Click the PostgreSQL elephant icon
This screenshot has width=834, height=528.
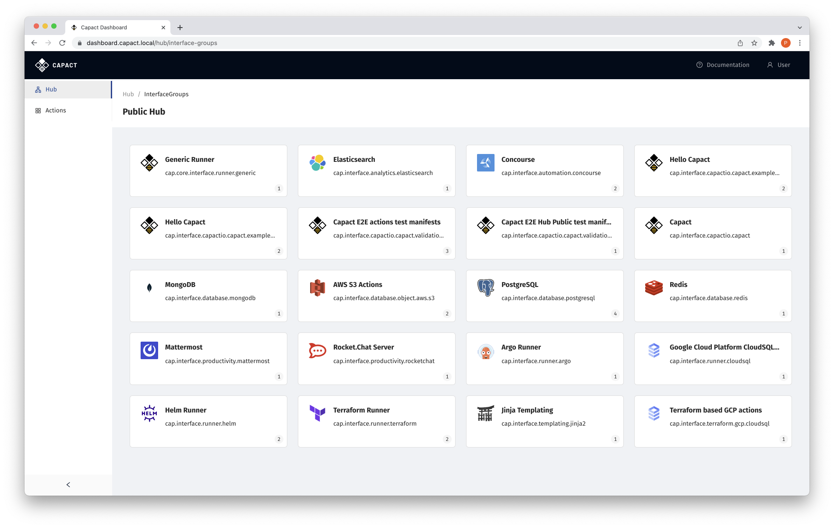[485, 288]
